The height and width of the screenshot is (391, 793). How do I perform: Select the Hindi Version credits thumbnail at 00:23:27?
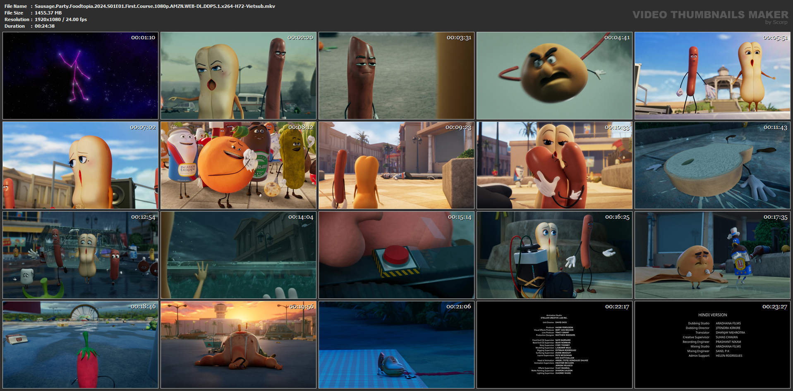point(712,345)
